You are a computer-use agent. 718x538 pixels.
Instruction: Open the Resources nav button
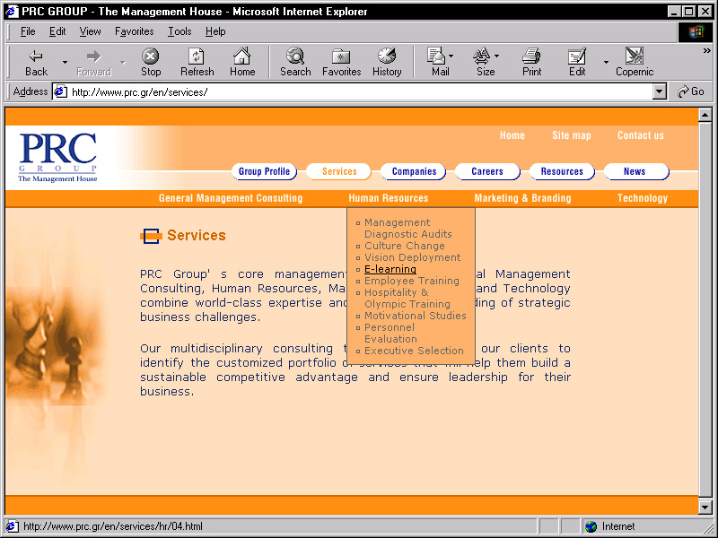click(562, 171)
